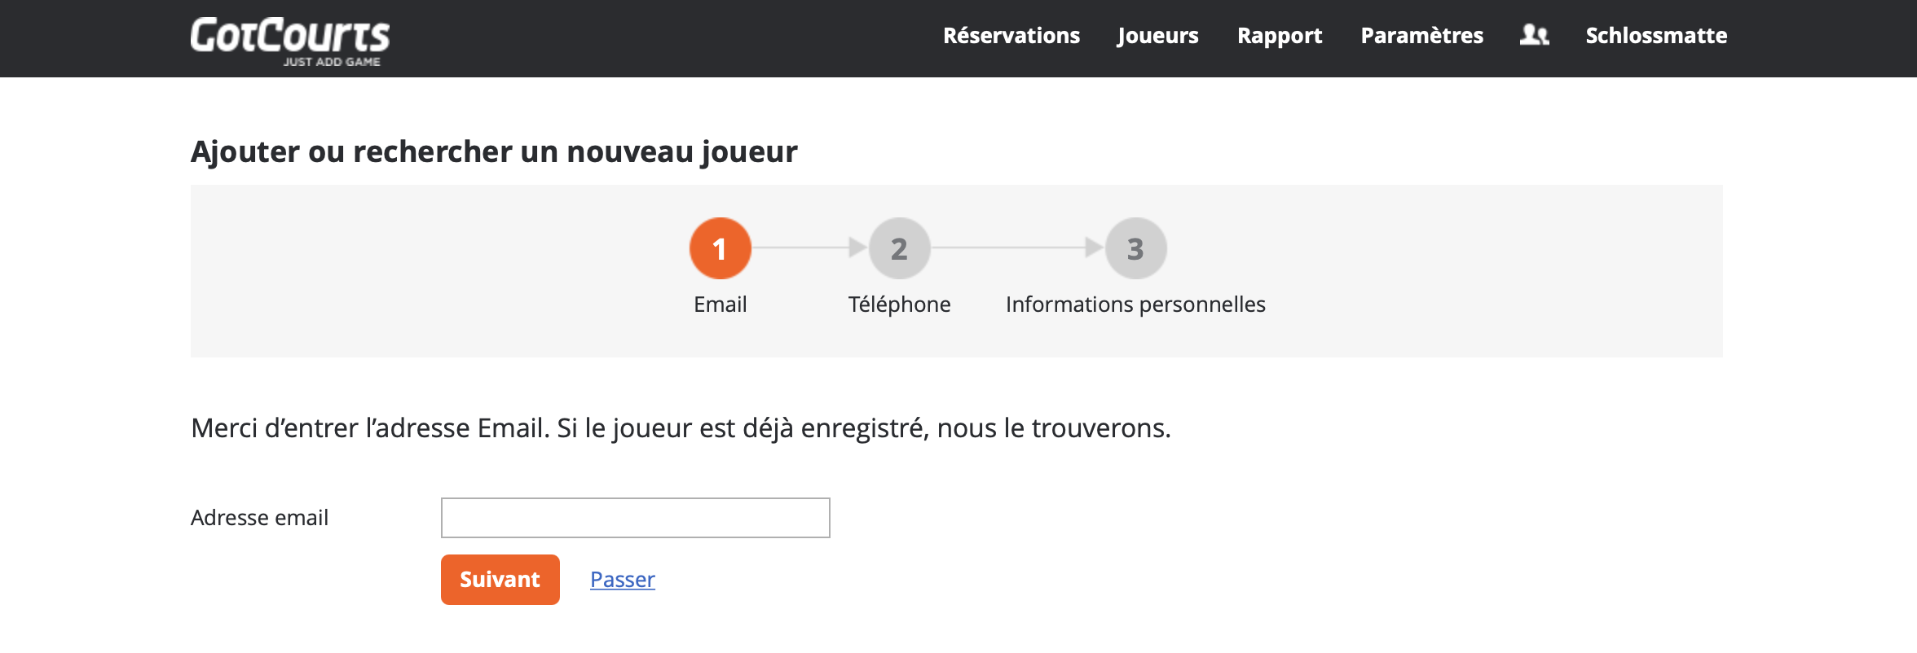Focus the Adresse email input field
The height and width of the screenshot is (653, 1917).
tap(636, 518)
